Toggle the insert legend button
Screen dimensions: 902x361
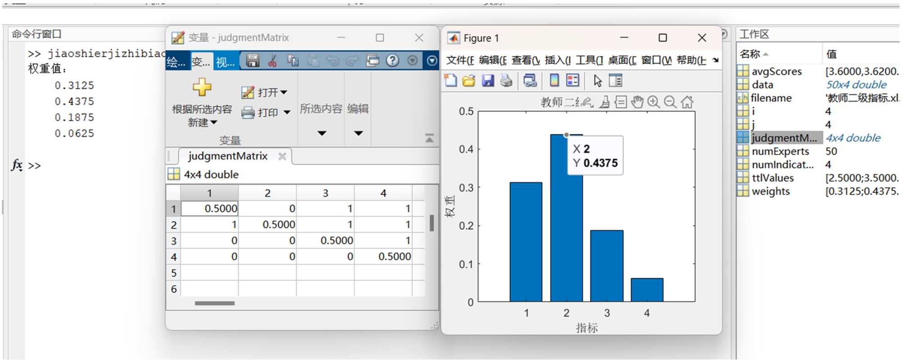[x=573, y=81]
